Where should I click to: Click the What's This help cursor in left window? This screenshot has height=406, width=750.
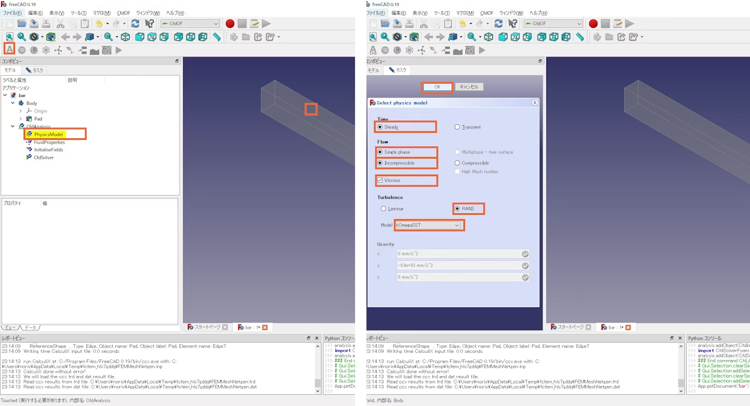pyautogui.click(x=149, y=24)
